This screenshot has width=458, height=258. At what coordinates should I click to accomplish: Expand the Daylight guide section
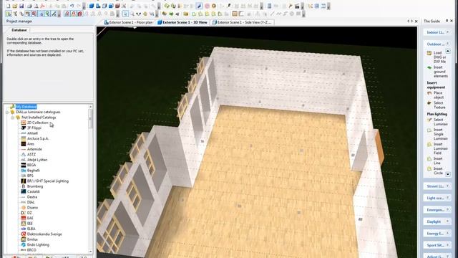[447, 221]
